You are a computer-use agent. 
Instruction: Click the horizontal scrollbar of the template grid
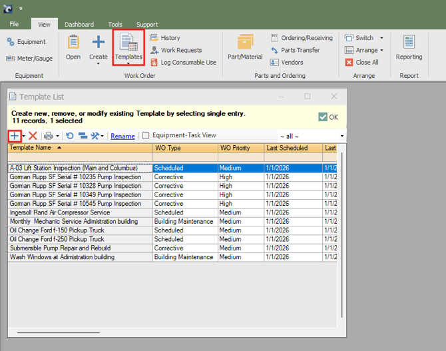click(59, 332)
